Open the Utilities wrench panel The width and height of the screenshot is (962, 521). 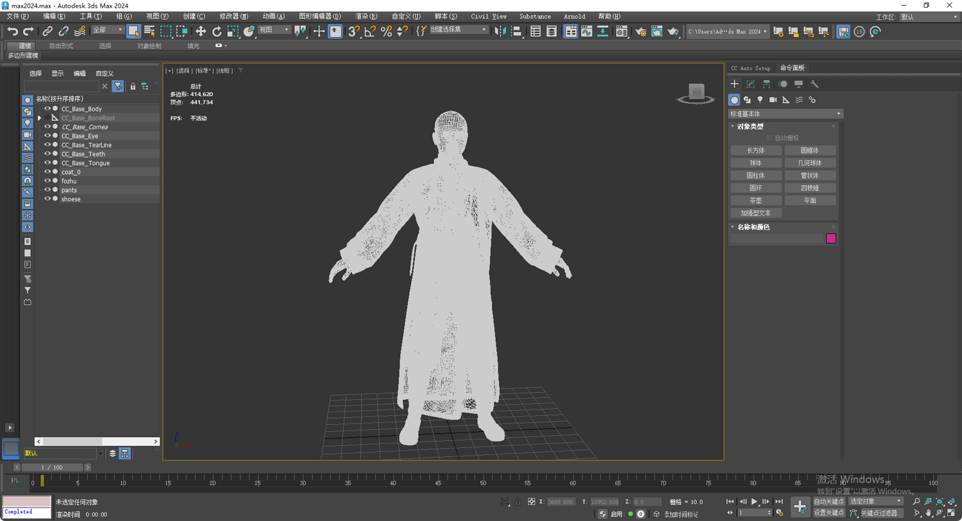click(814, 84)
